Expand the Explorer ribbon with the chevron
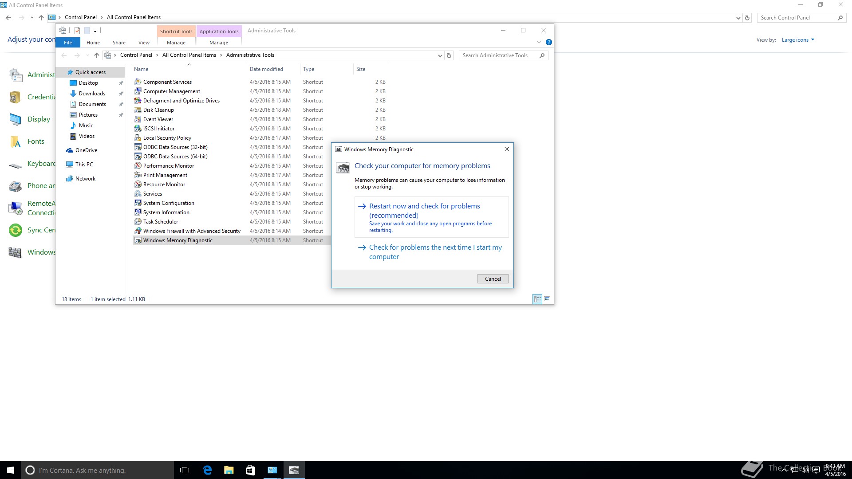This screenshot has width=852, height=479. point(539,42)
